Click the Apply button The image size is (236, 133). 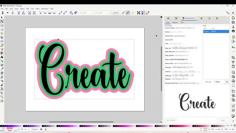click(223, 120)
